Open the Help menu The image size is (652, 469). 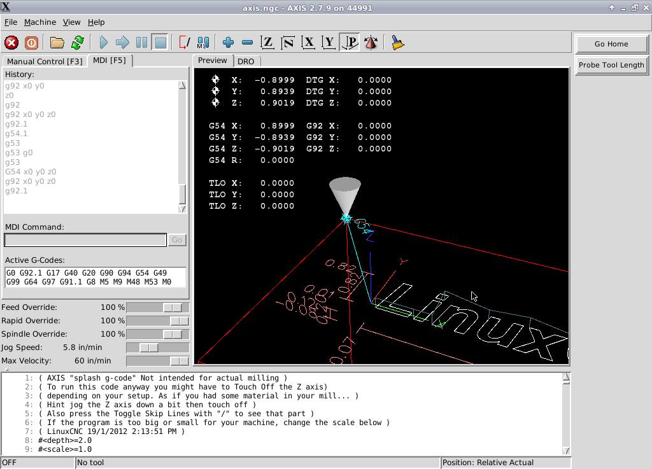click(x=96, y=22)
